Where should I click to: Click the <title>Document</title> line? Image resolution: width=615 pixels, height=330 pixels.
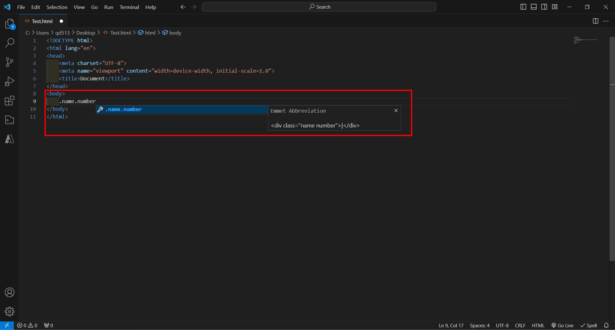pyautogui.click(x=94, y=79)
